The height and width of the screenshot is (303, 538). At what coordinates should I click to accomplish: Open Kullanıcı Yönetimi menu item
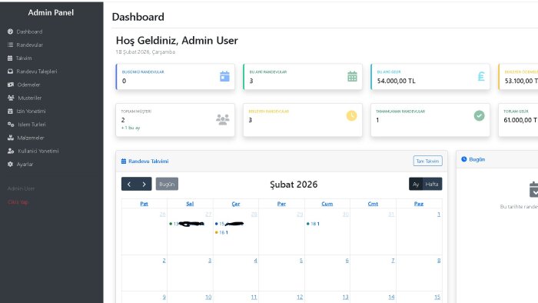tap(33, 151)
